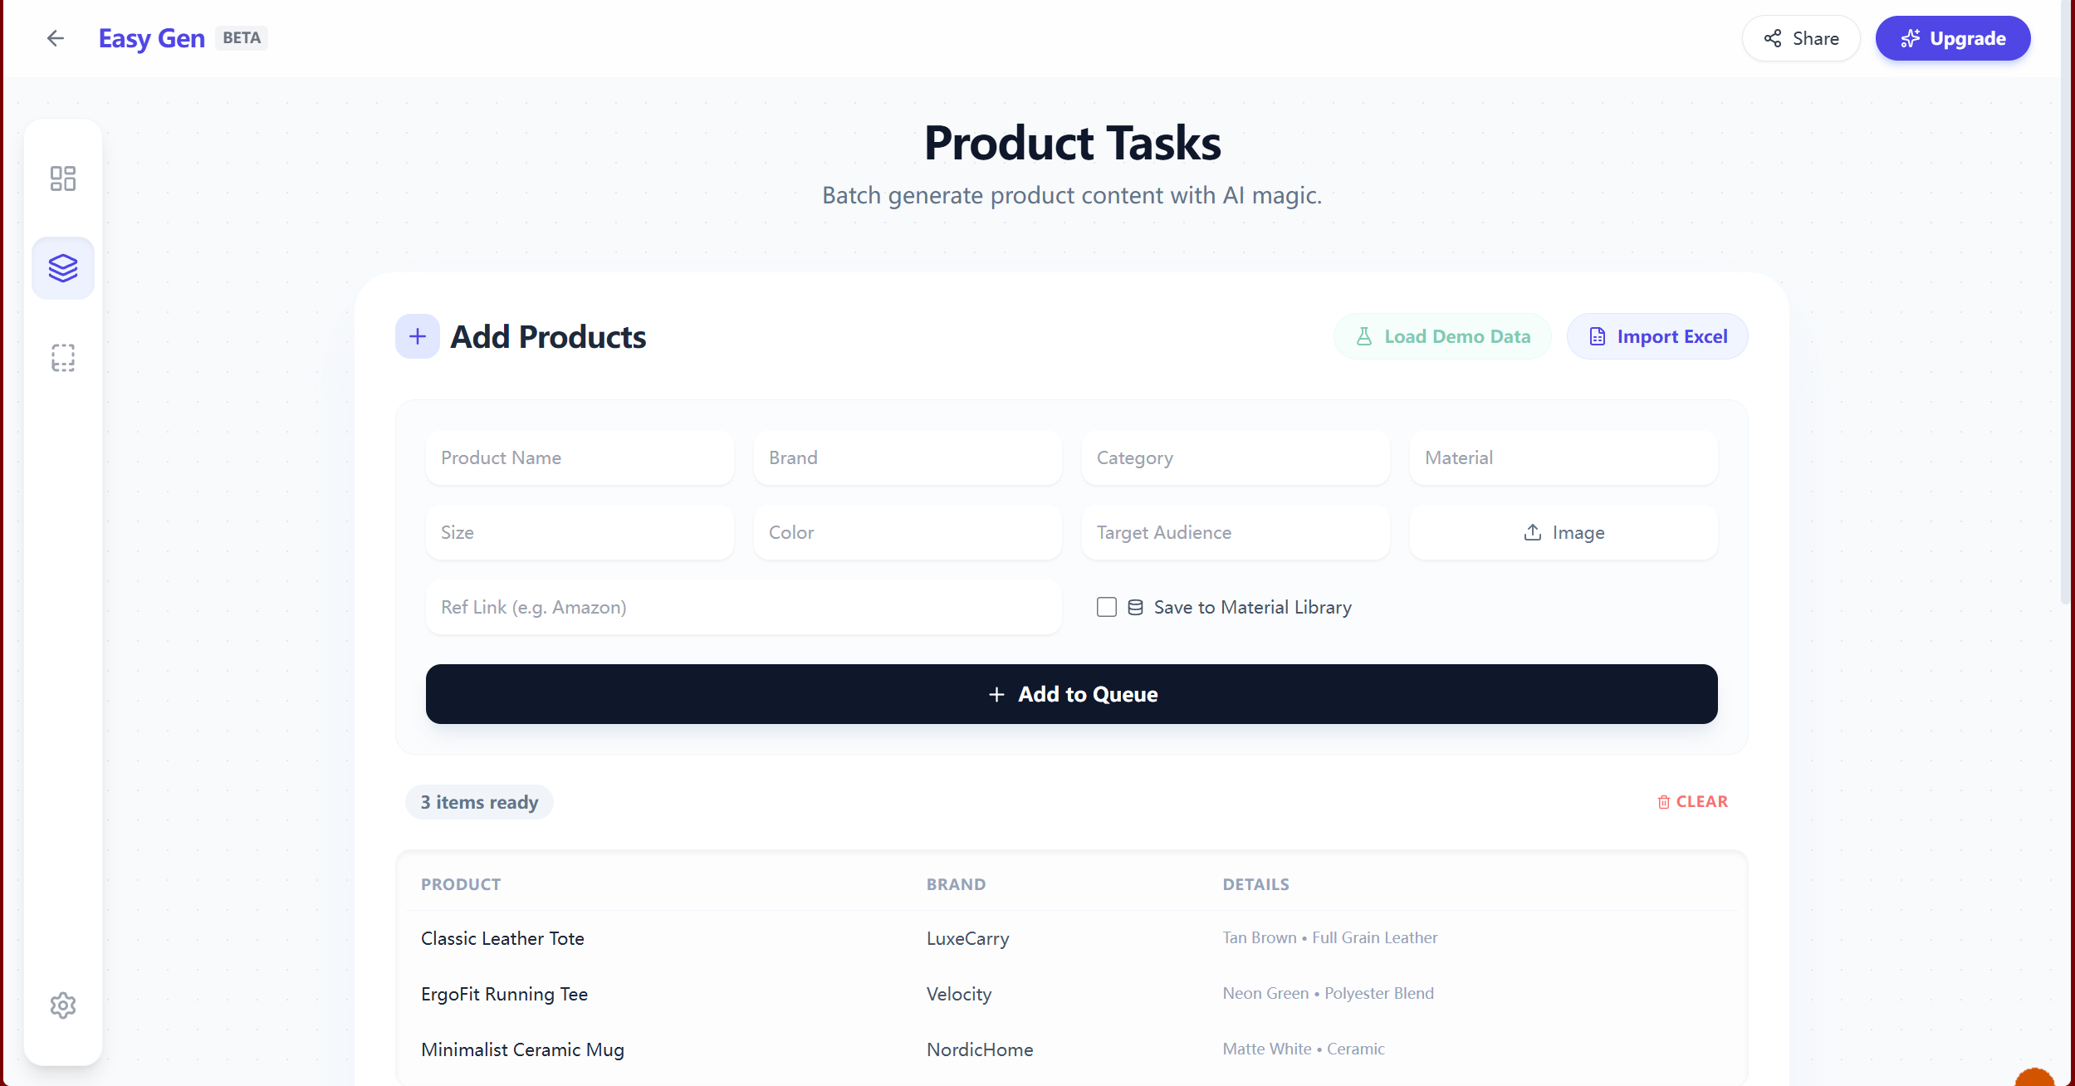Click the Upgrade button
This screenshot has height=1086, width=2075.
point(1952,38)
